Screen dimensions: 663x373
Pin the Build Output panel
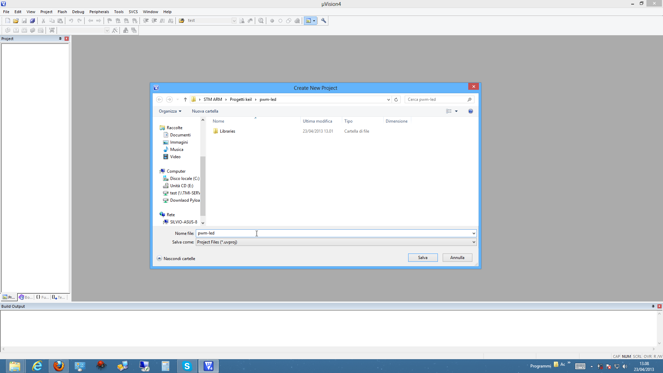click(x=653, y=306)
